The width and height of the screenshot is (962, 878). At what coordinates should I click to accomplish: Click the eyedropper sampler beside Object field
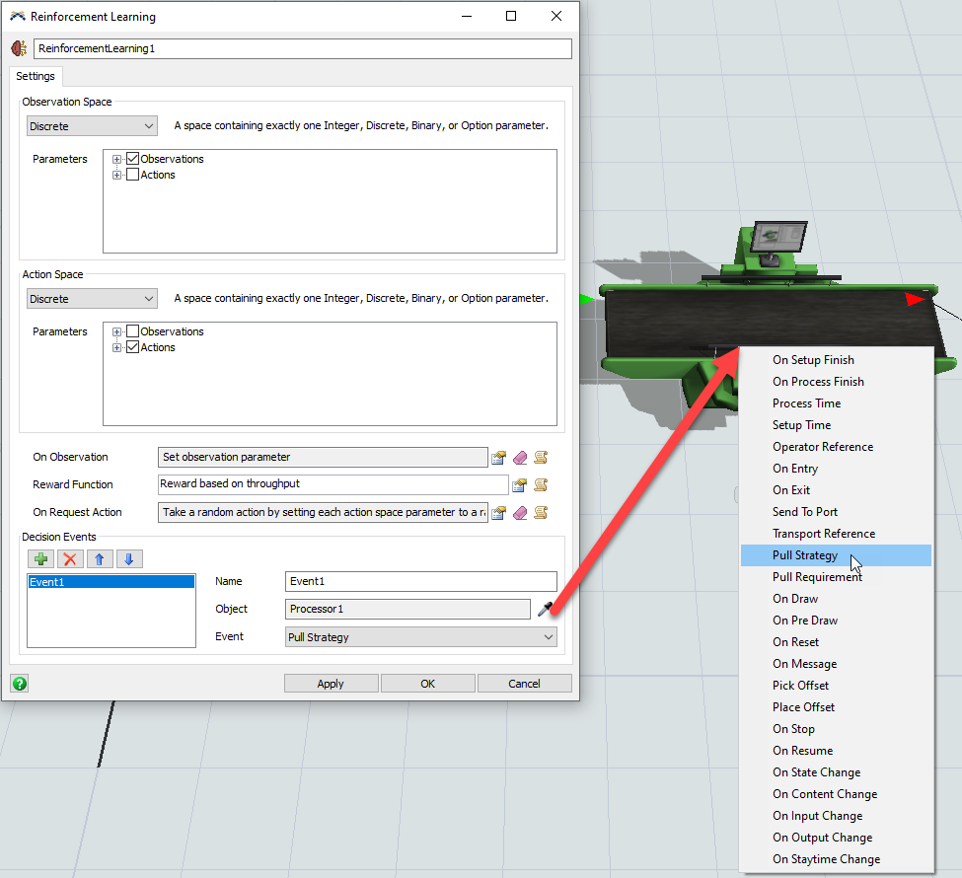coord(546,610)
